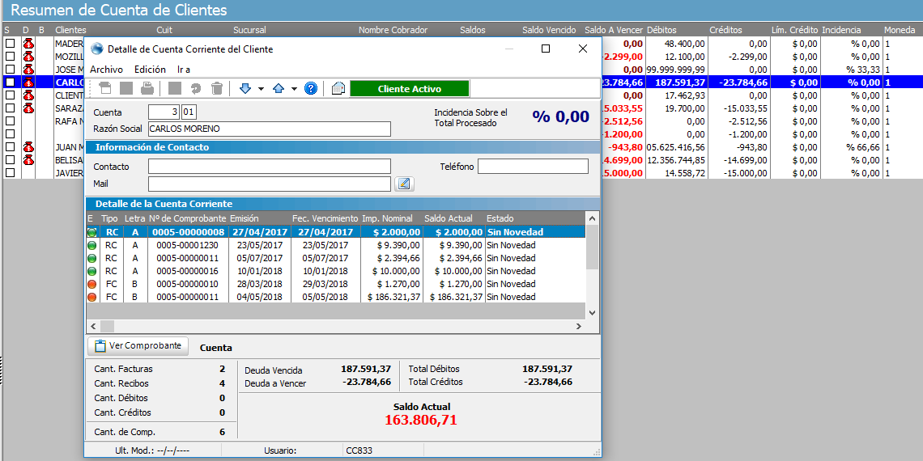Open the Archivo menu

(106, 70)
